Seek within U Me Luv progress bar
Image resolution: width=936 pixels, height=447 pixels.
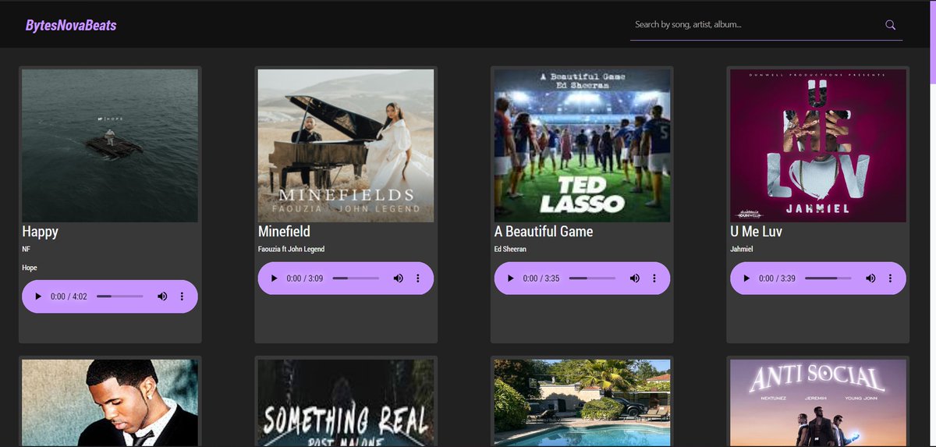829,278
